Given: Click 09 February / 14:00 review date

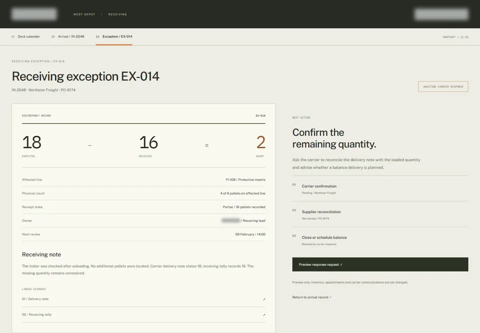Looking at the screenshot, I should 250,234.
